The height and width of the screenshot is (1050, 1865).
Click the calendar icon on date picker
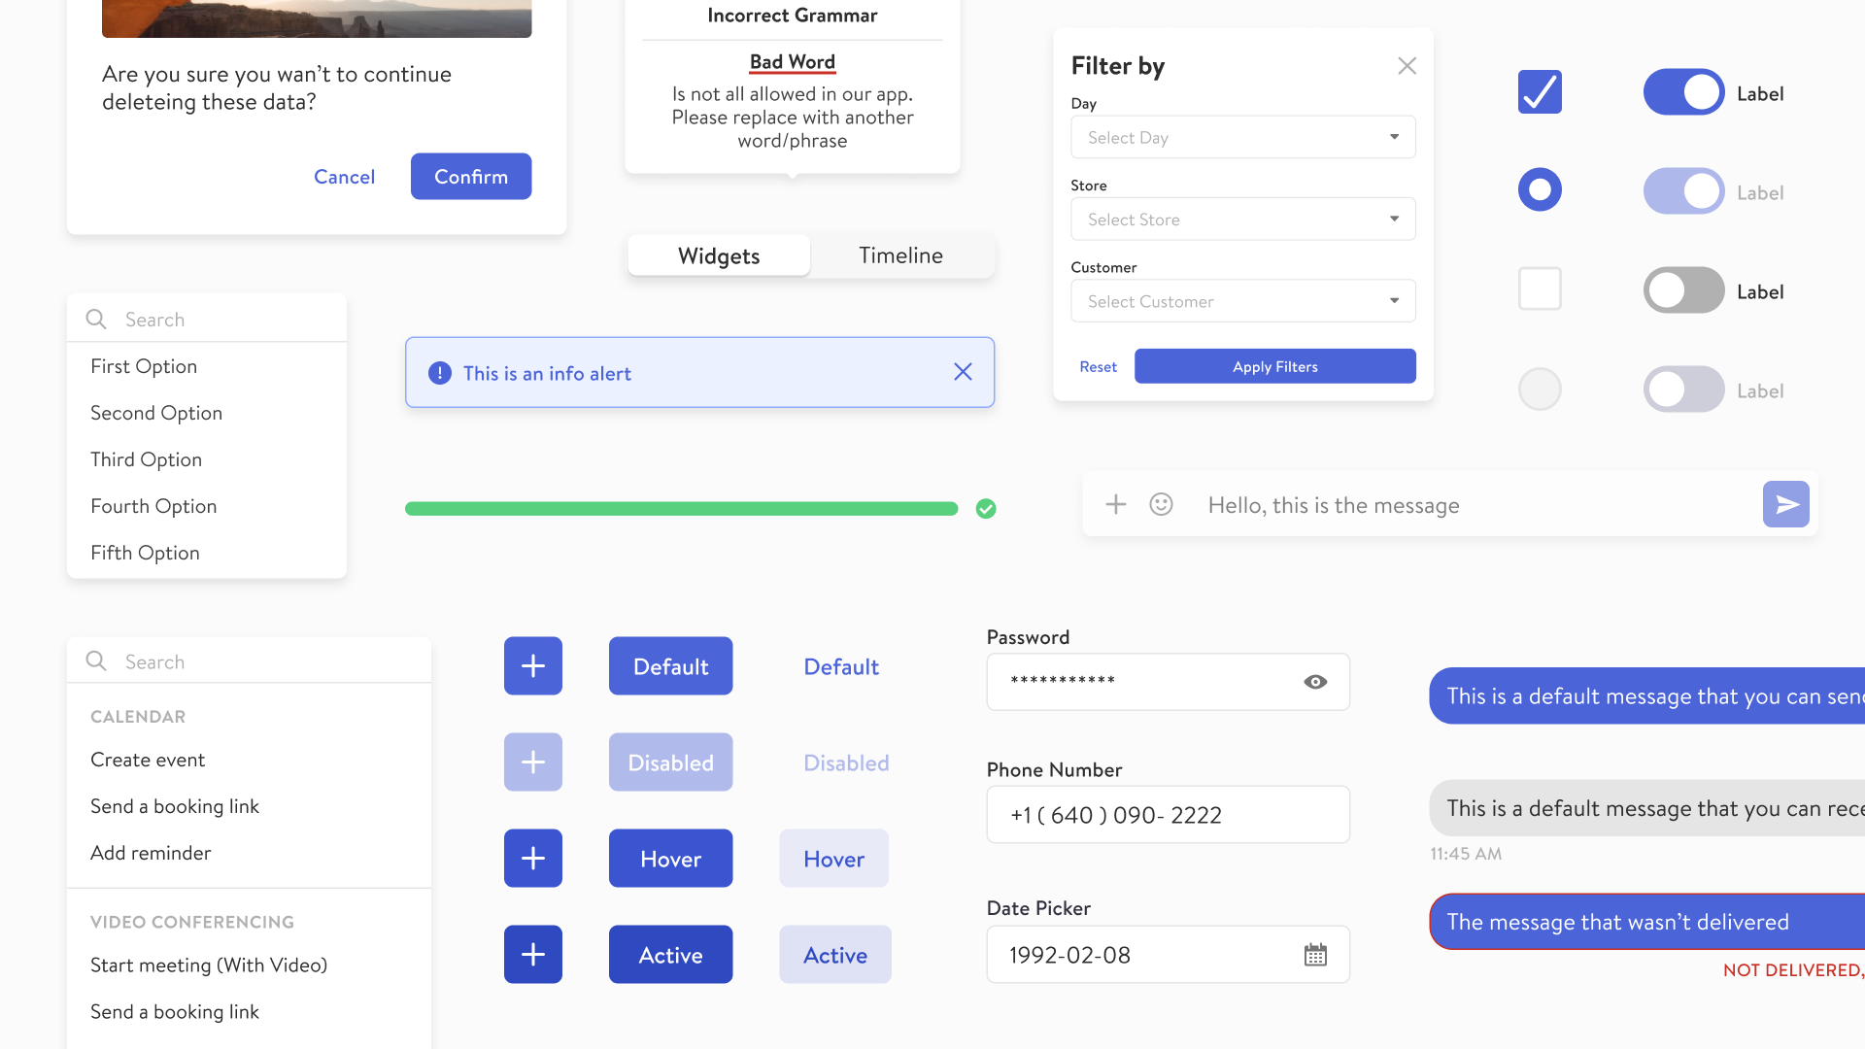tap(1314, 954)
